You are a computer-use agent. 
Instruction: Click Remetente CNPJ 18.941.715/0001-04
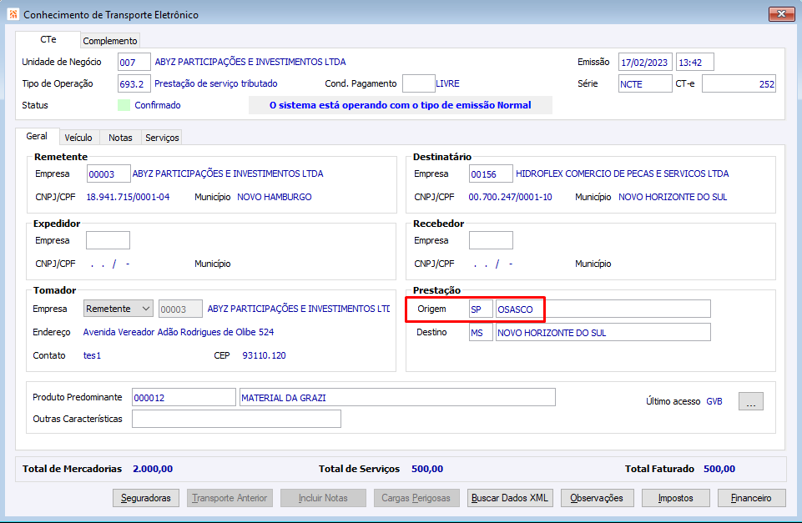coord(128,197)
